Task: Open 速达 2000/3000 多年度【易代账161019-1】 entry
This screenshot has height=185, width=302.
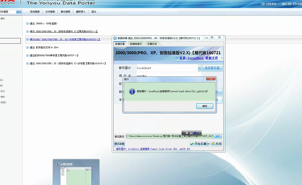Action: (68, 63)
